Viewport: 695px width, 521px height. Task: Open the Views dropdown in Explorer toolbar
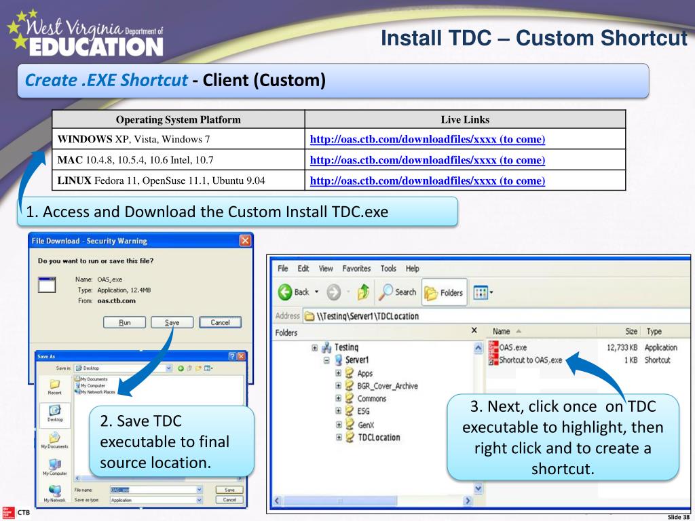point(483,292)
